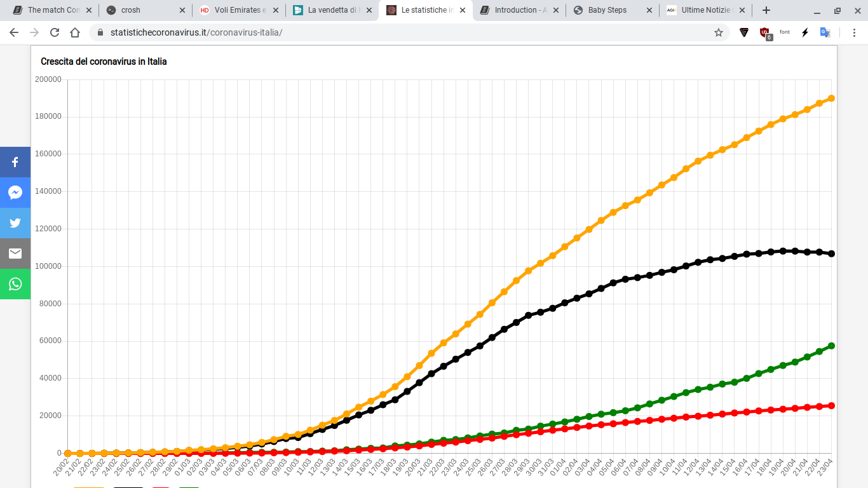Open the Chrome three-dot menu
The height and width of the screenshot is (488, 868).
[x=853, y=32]
